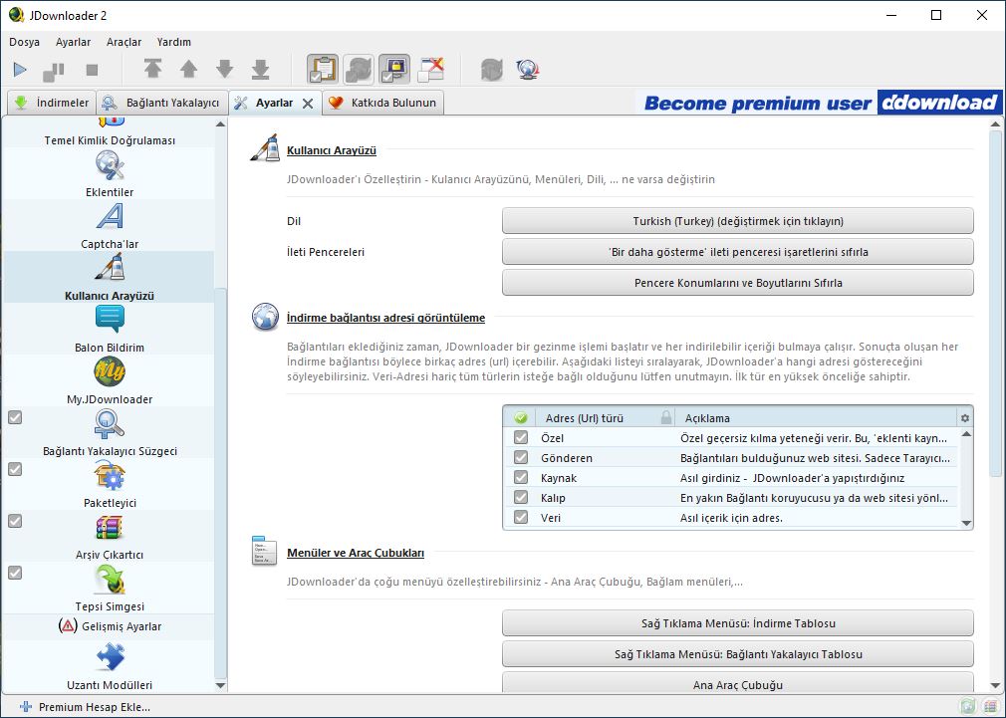Image resolution: width=1006 pixels, height=718 pixels.
Task: Switch to the Bağlantı Yakalayıcı tab
Action: (161, 103)
